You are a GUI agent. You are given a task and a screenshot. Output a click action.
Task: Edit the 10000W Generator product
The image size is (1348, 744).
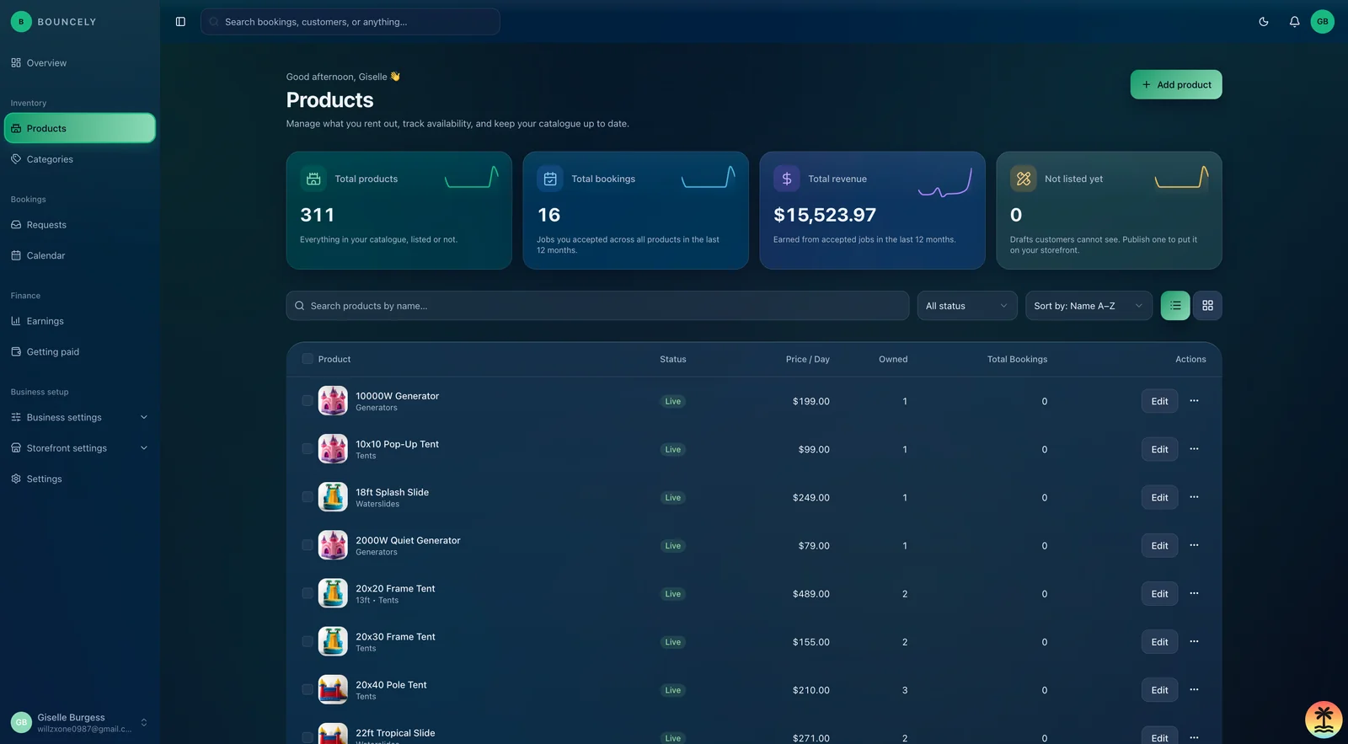1159,401
